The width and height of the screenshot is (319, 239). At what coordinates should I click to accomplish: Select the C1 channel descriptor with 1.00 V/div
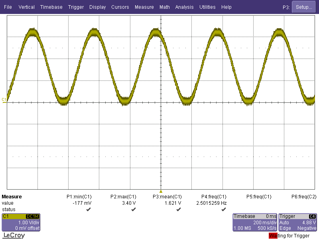(x=21, y=222)
